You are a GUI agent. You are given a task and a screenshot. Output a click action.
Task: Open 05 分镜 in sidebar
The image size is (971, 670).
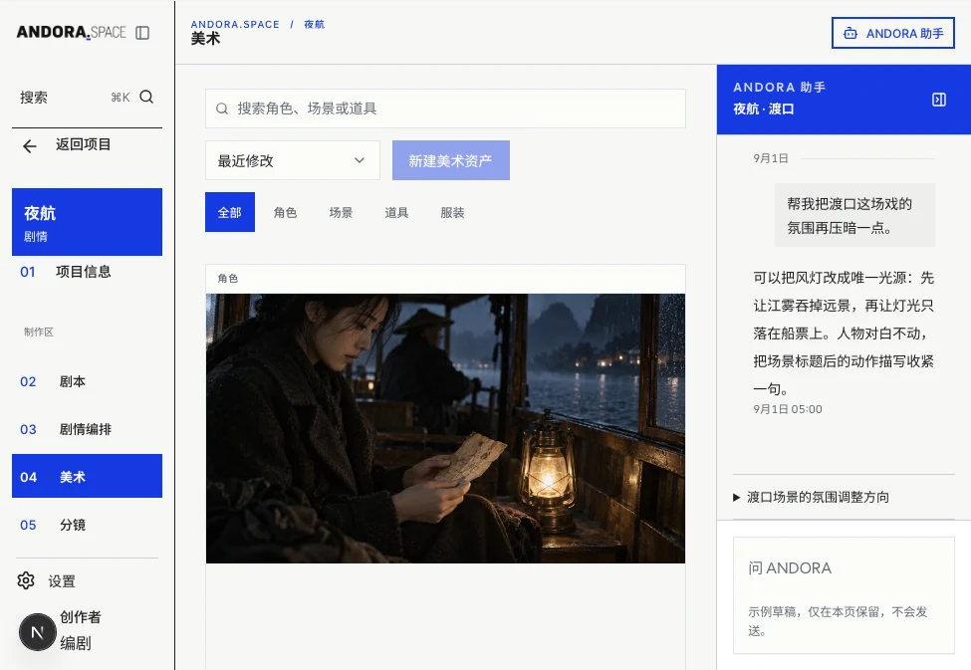[87, 525]
